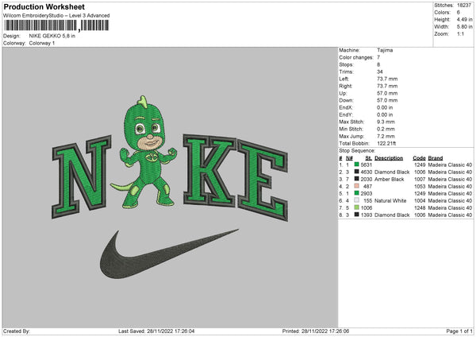Screen dimensions: 476x337
Task: Click the 'Color changes:' label
Action: [x=356, y=57]
